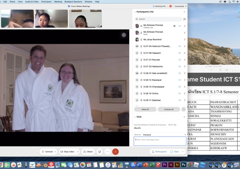Open the audio options arrow beside Unmute
This screenshot has width=240, height=169.
tap(55, 152)
